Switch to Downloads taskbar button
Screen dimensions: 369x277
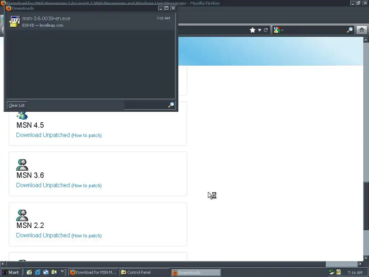coord(196,273)
